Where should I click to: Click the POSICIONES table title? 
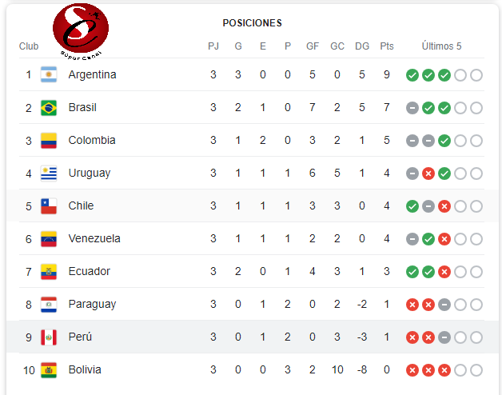click(252, 23)
